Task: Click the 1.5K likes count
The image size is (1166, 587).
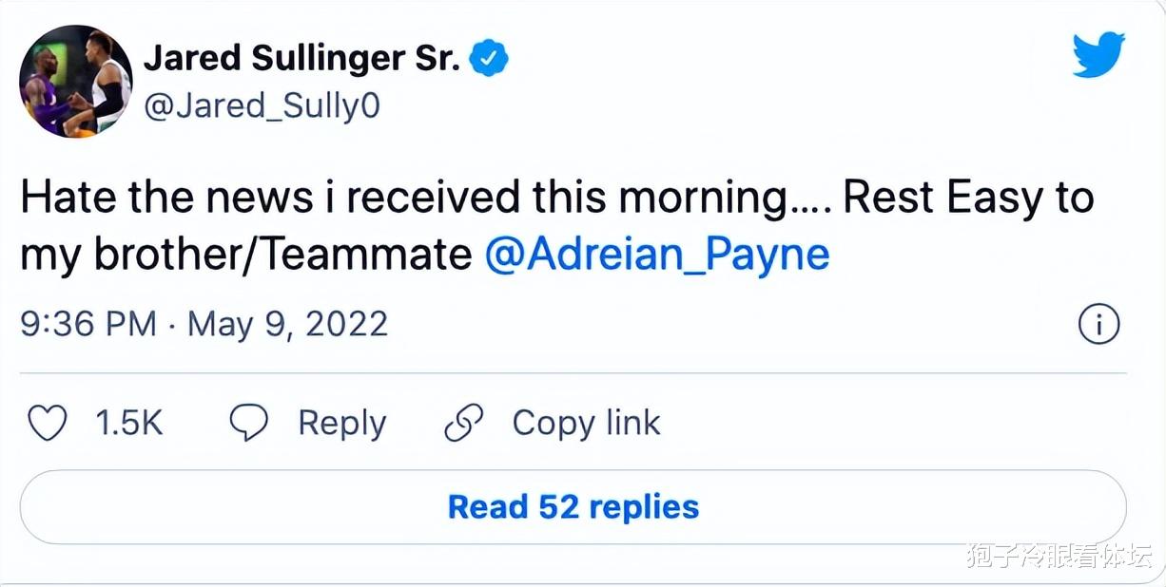Action: (x=129, y=423)
